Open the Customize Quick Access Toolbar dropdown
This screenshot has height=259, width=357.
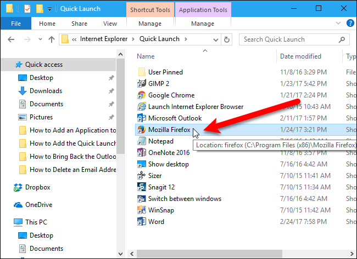tap(49, 9)
